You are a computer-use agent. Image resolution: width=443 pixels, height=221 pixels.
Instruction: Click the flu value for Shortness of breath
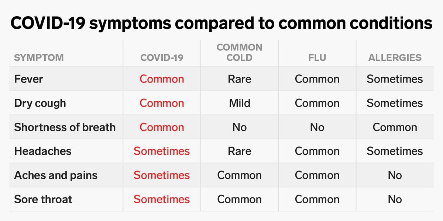(x=317, y=127)
